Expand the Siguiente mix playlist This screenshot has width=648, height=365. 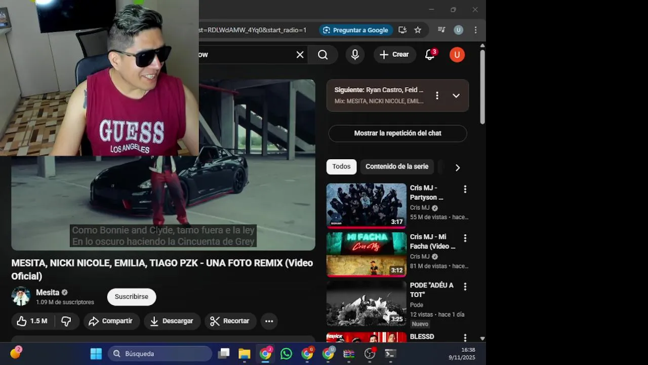[456, 95]
